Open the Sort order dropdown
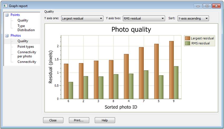Image resolution: width=224 pixels, height=129 pixels. [x=193, y=18]
